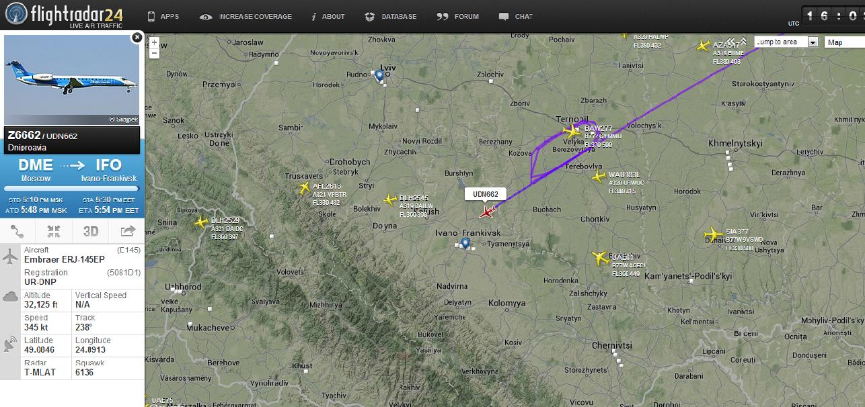Open the 3D view button
Screen dimensions: 865x407
[x=91, y=232]
